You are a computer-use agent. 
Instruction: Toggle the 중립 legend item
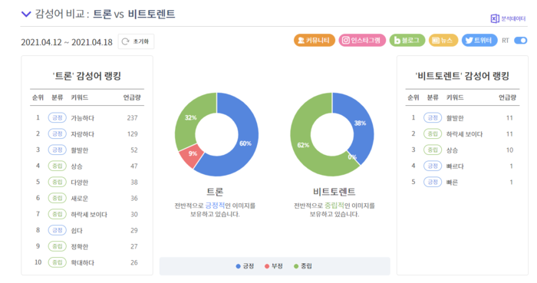click(303, 266)
